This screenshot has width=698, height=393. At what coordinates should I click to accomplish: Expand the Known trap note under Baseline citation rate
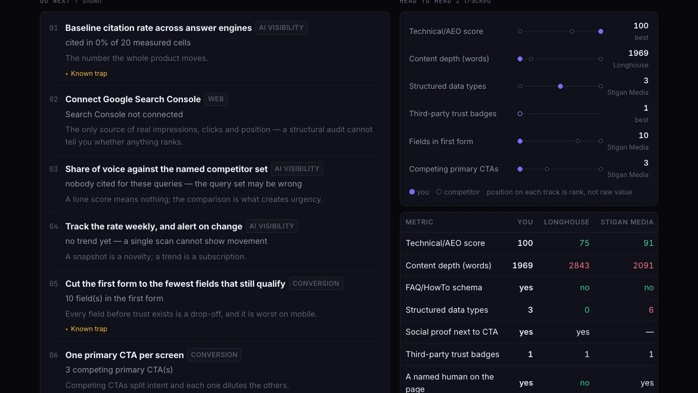pos(86,73)
